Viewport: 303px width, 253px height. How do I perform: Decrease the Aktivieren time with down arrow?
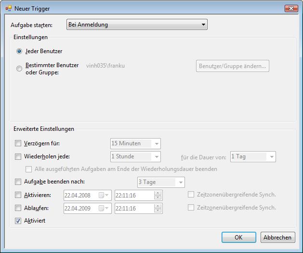click(158, 197)
